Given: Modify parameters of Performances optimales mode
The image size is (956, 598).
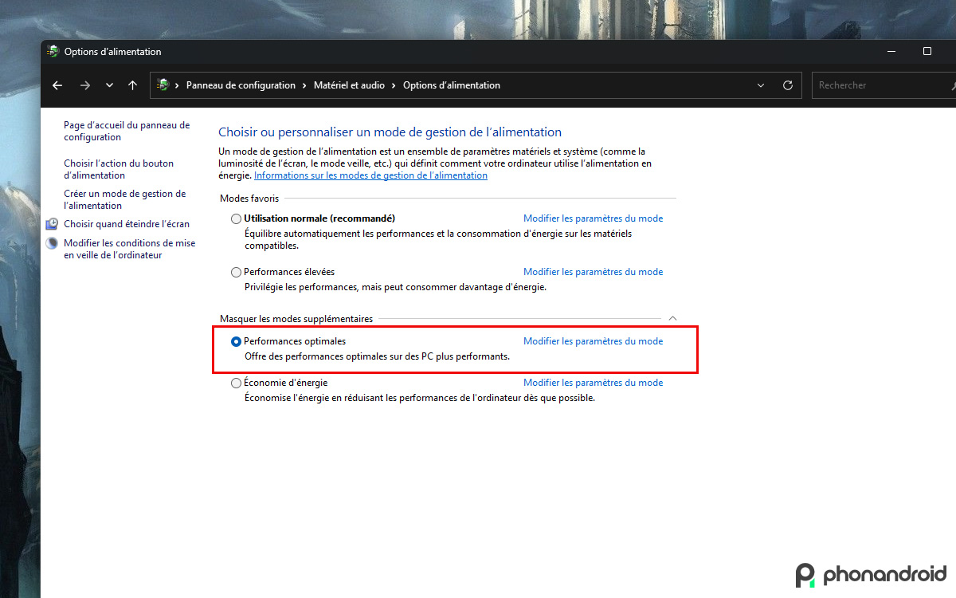Looking at the screenshot, I should 593,340.
